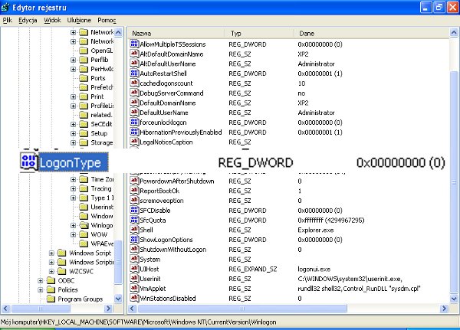This screenshot has height=330, width=460.
Task: Sort values by the Dane column
Action: pos(371,34)
